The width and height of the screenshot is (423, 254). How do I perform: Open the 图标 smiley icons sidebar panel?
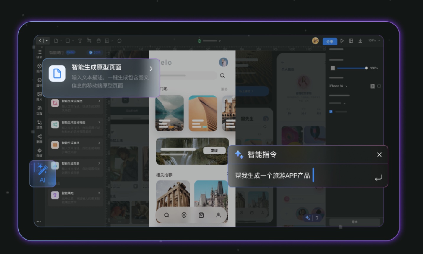[x=39, y=82]
